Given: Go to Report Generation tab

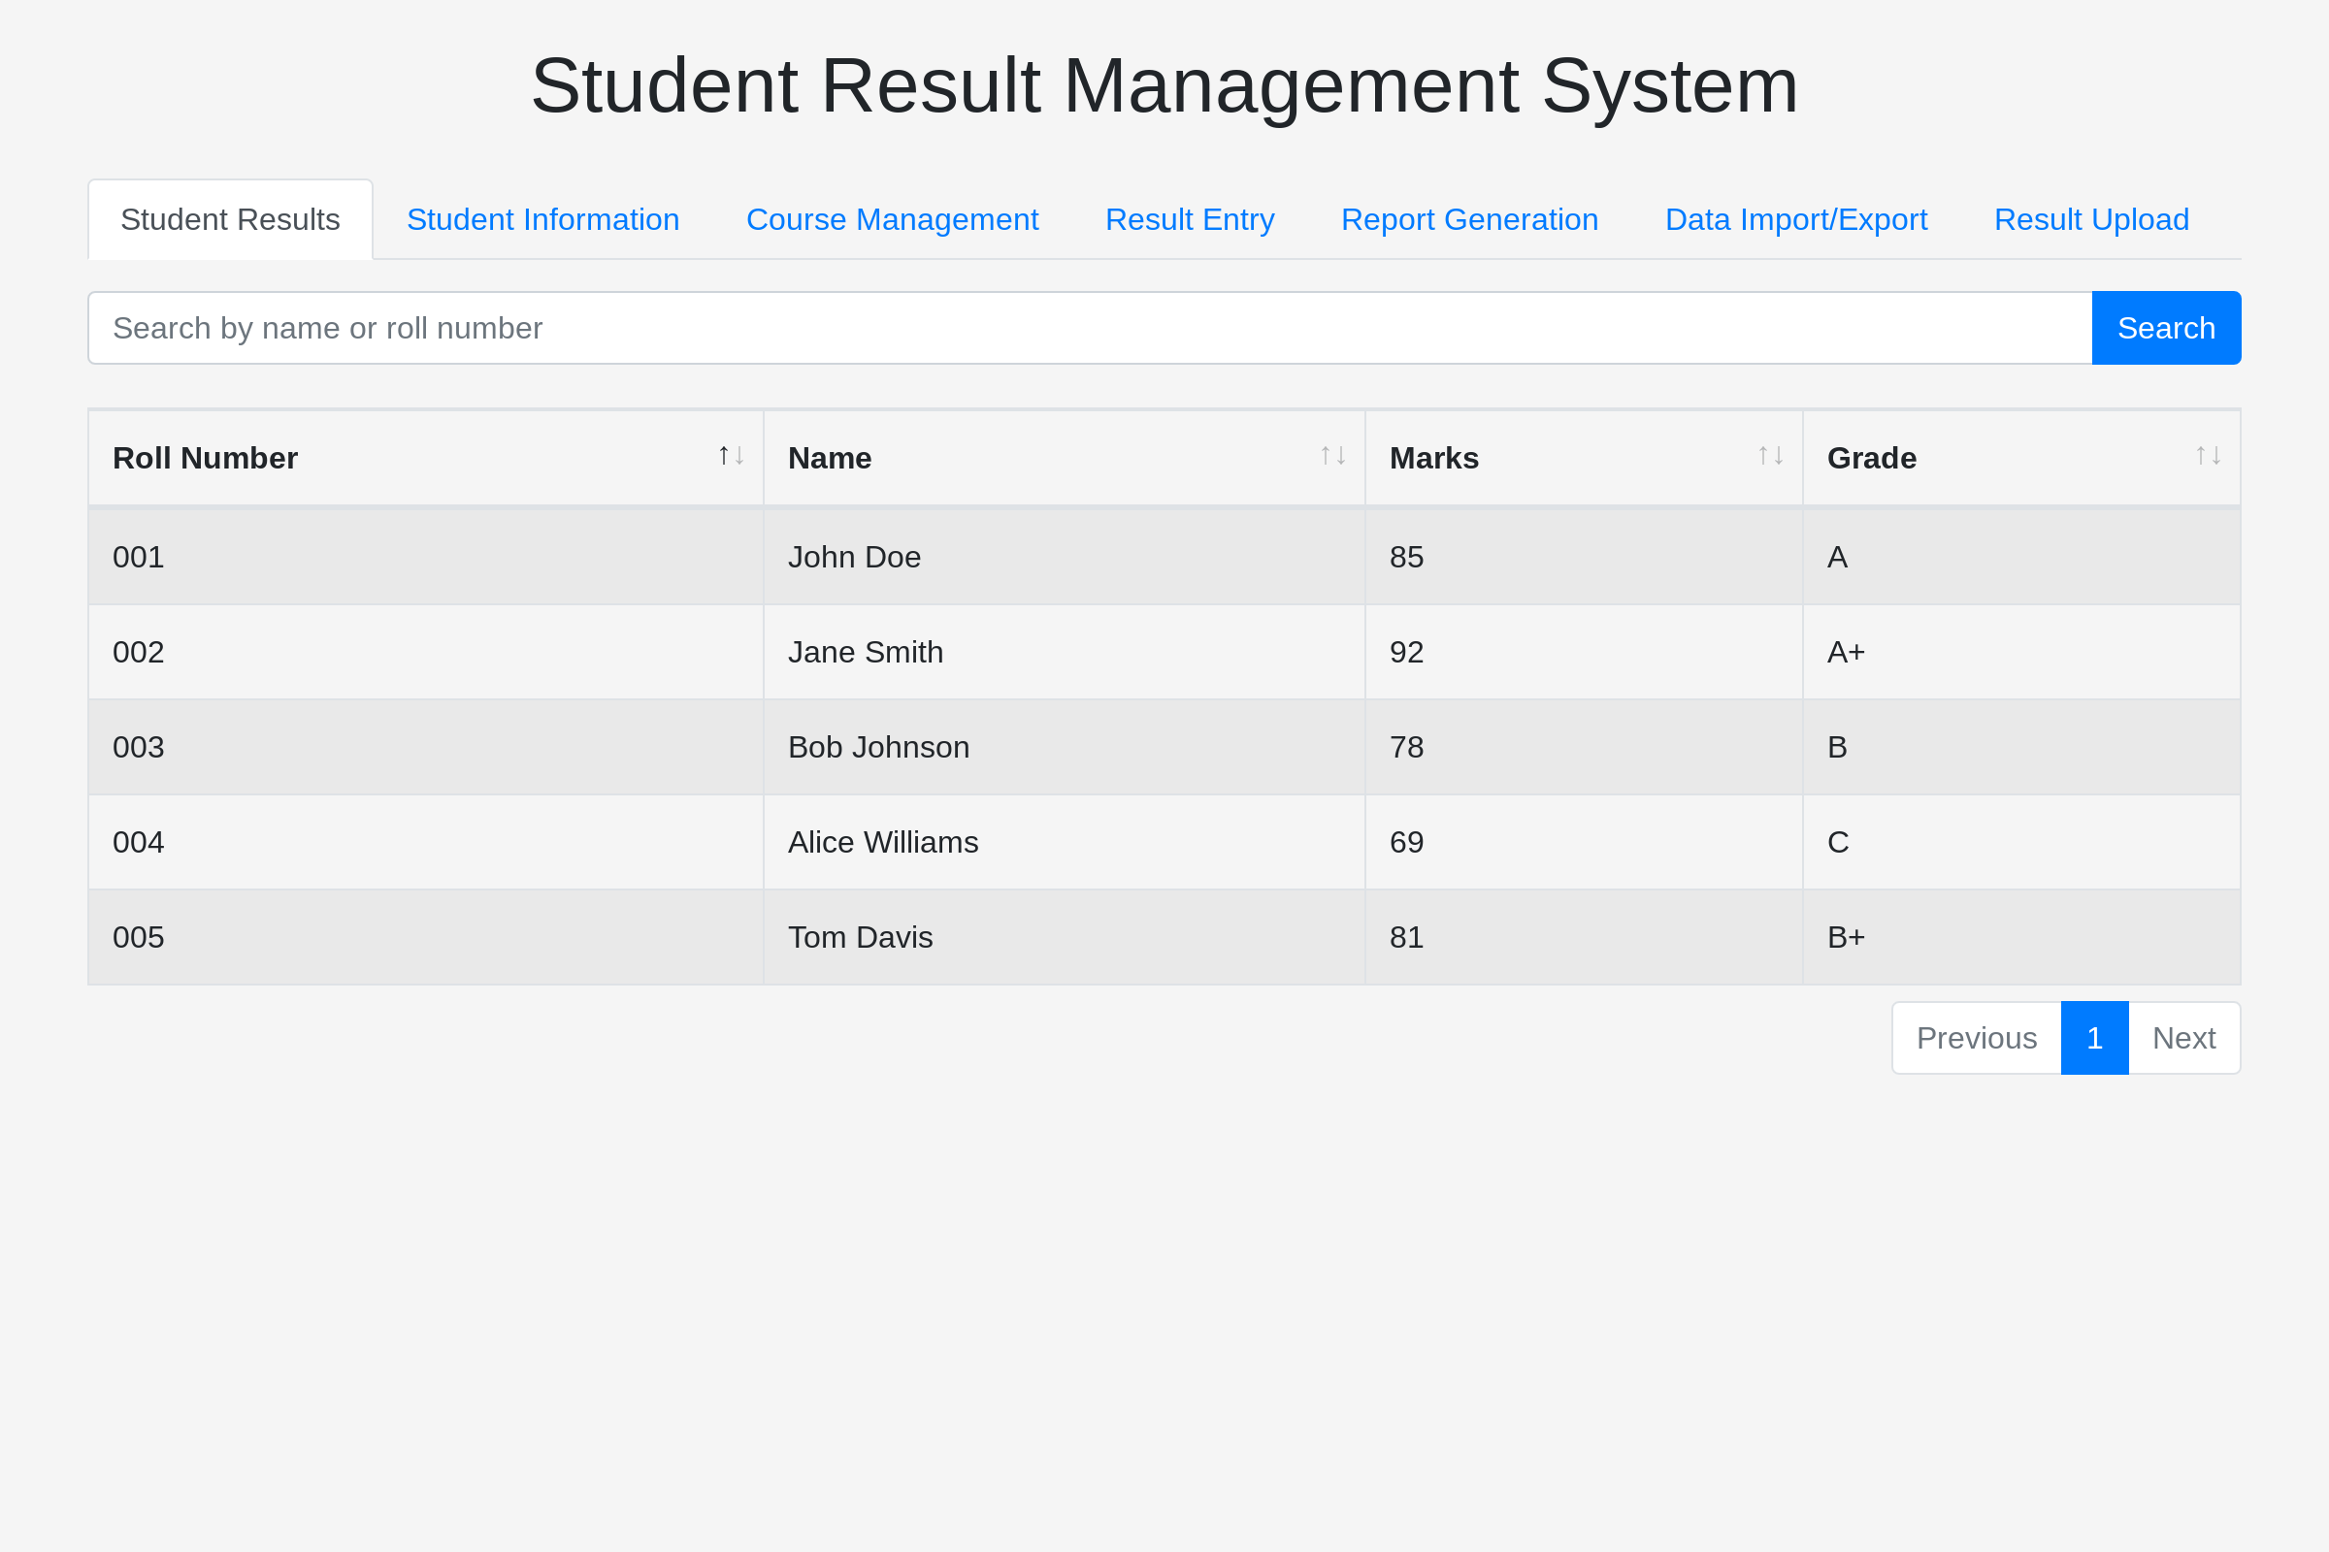Looking at the screenshot, I should coord(1469,220).
